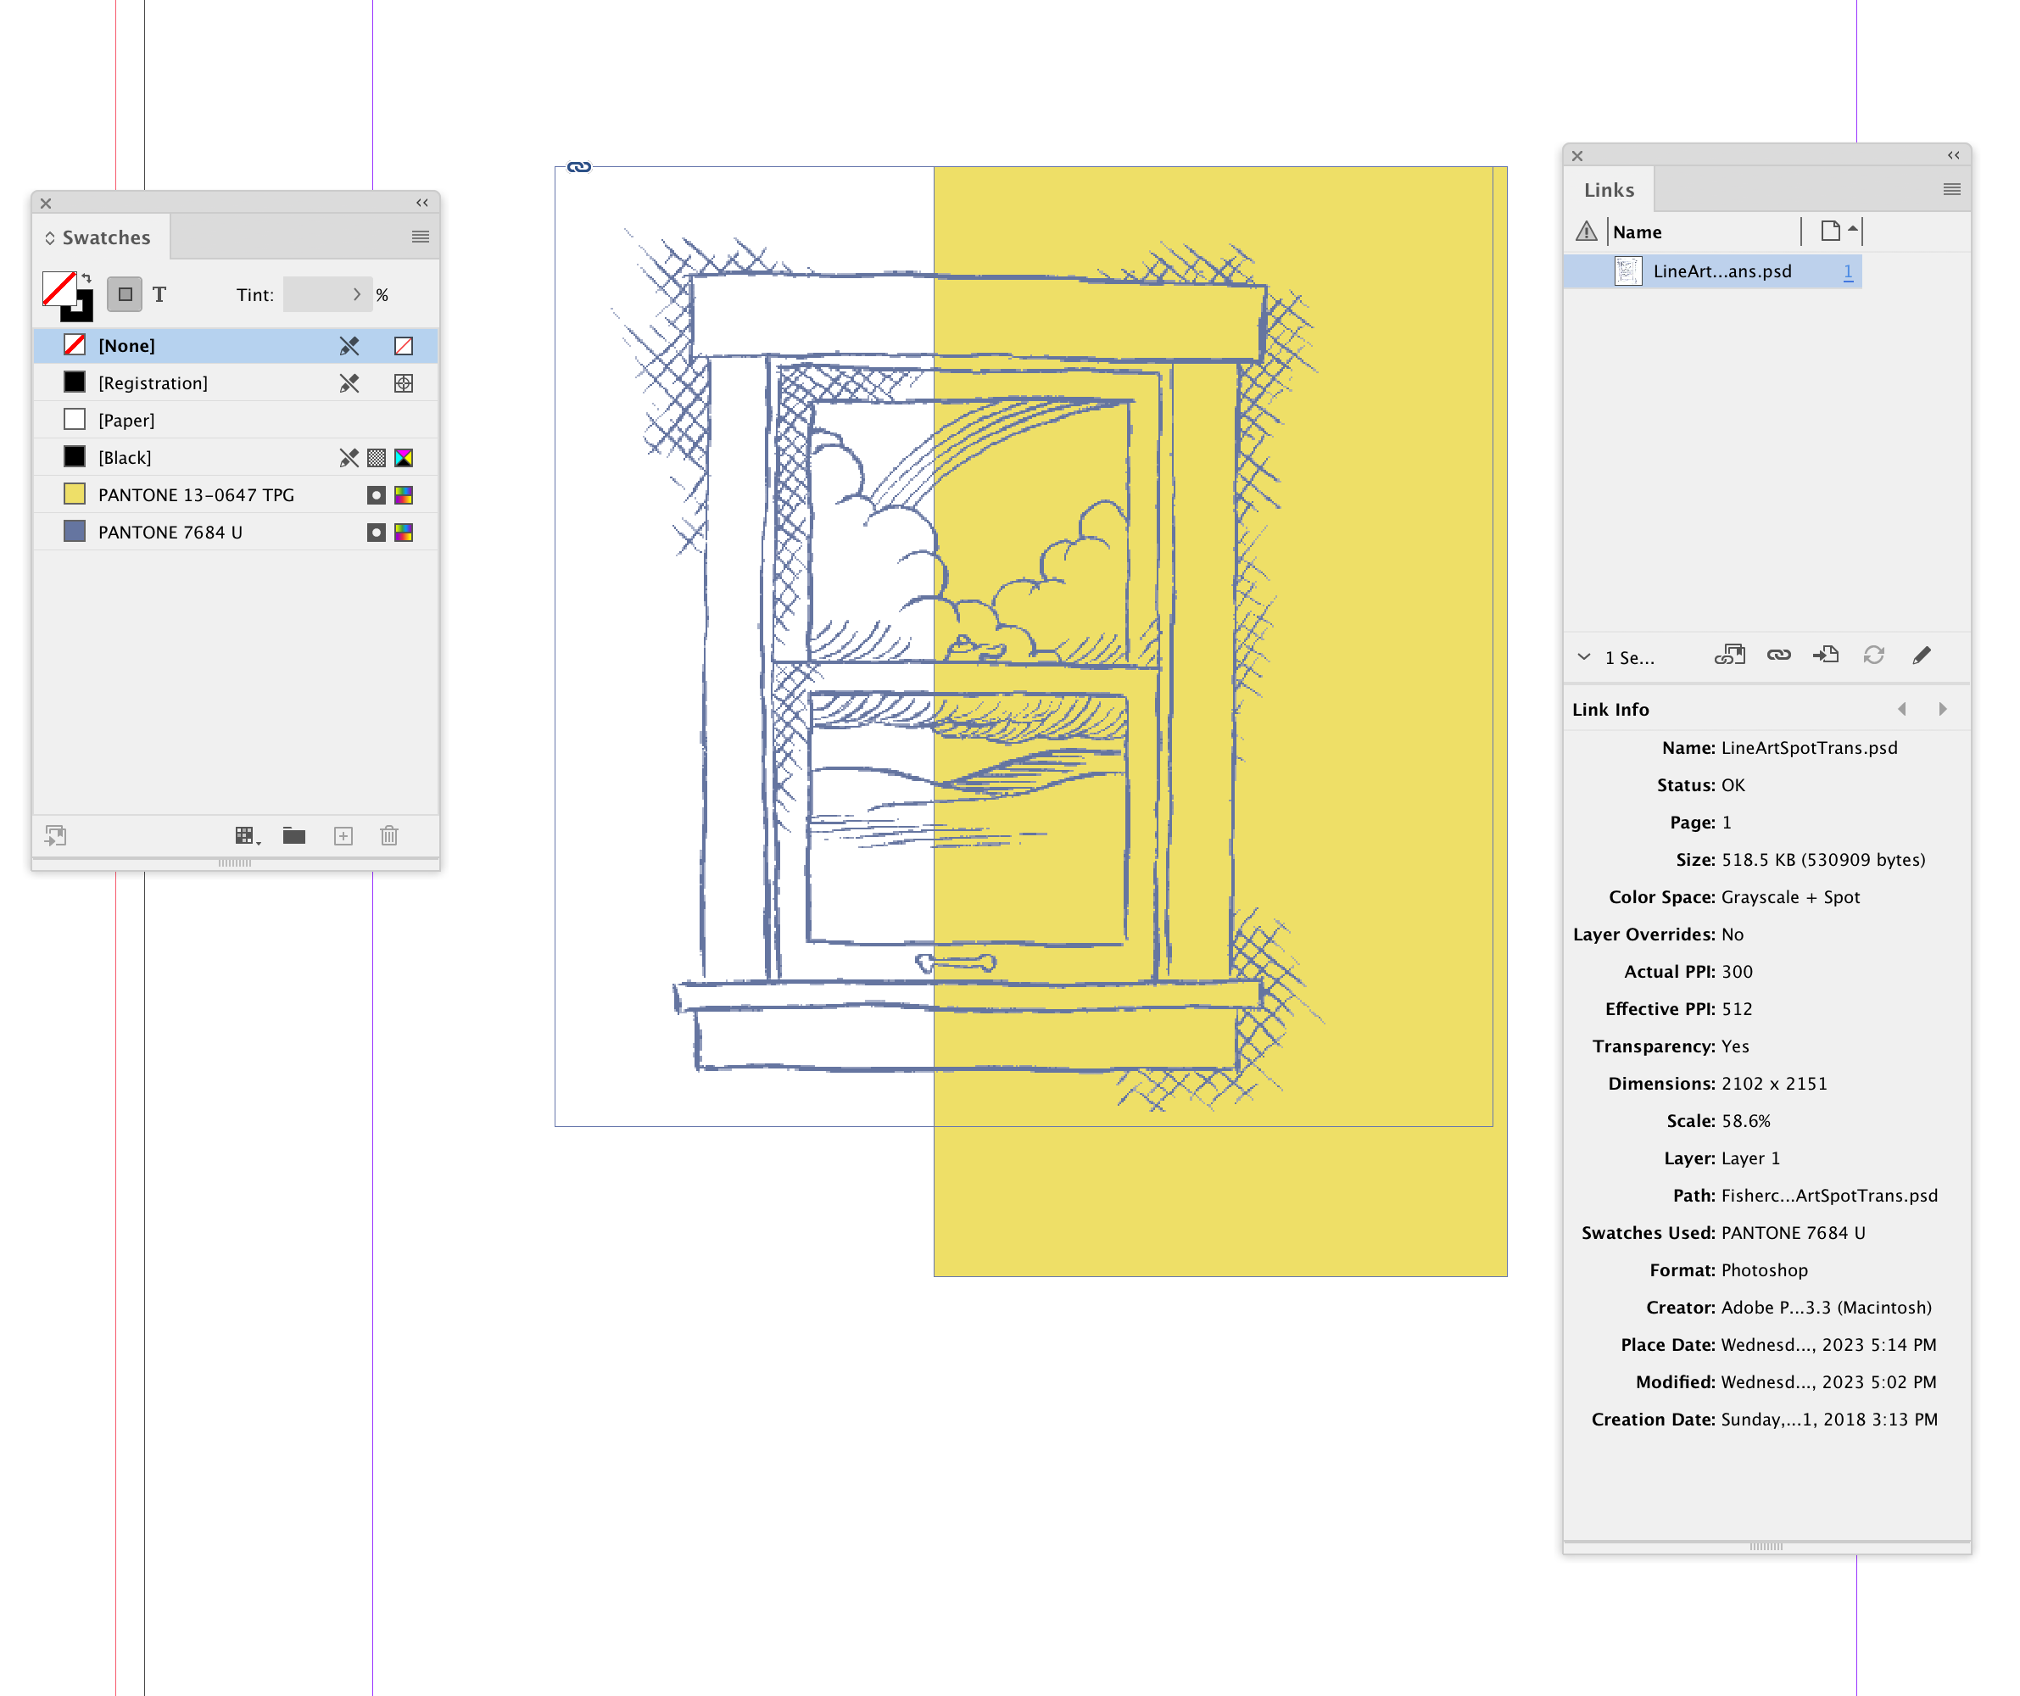The image size is (2020, 1696).
Task: Click the Go to Link icon
Action: click(x=1825, y=656)
